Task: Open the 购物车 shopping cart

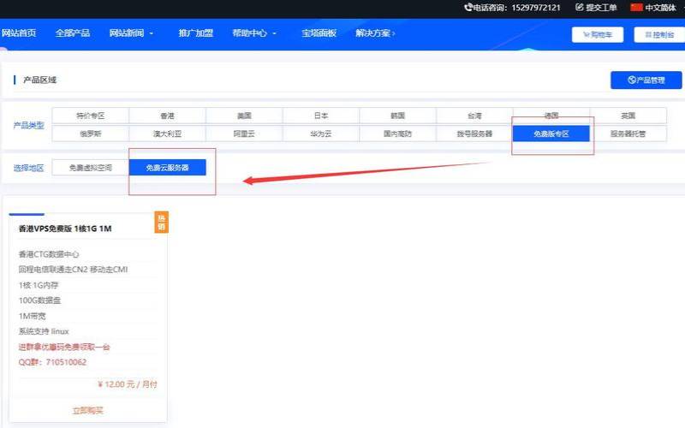Action: click(x=597, y=35)
